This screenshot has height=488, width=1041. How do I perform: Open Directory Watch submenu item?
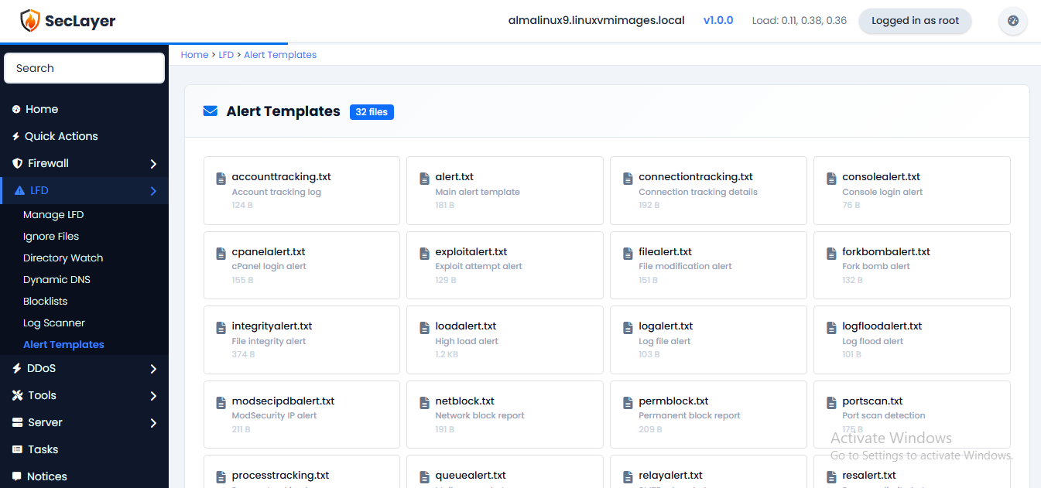(63, 258)
